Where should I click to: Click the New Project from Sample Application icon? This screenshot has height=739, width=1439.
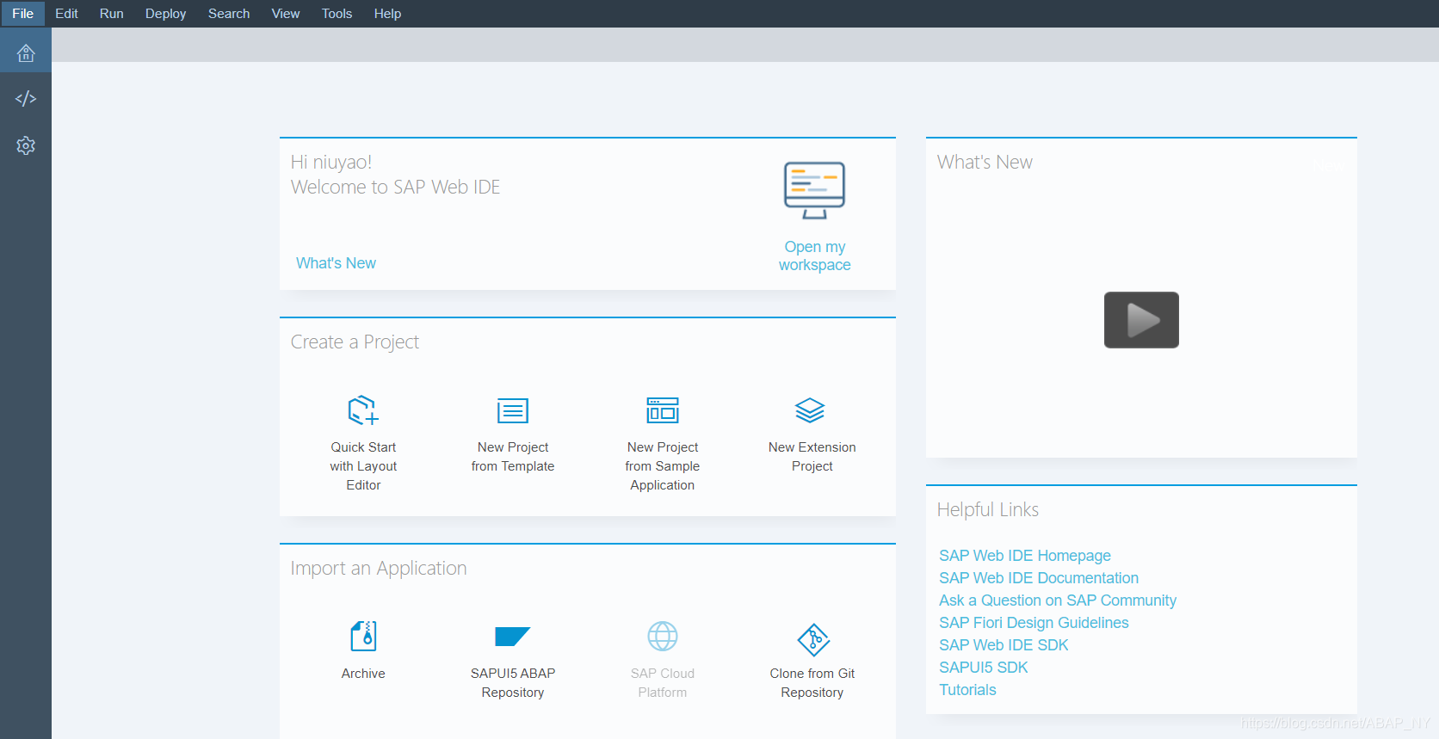click(663, 410)
